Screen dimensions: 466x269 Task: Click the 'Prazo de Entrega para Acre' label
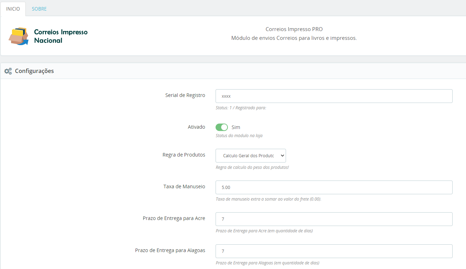click(174, 218)
